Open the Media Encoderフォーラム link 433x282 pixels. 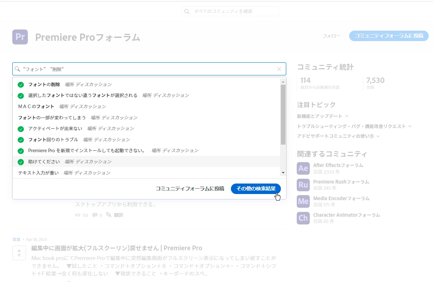(341, 198)
